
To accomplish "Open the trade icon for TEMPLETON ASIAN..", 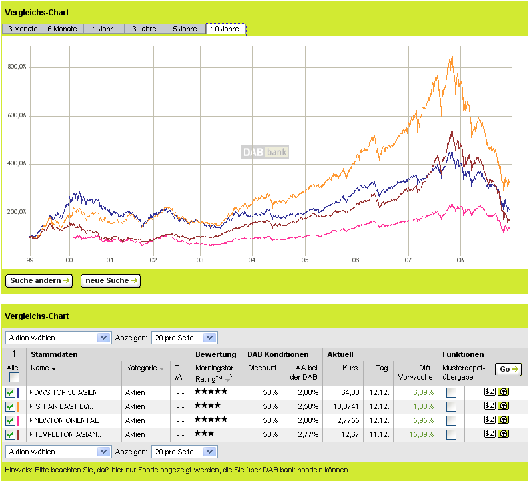I will click(x=491, y=435).
